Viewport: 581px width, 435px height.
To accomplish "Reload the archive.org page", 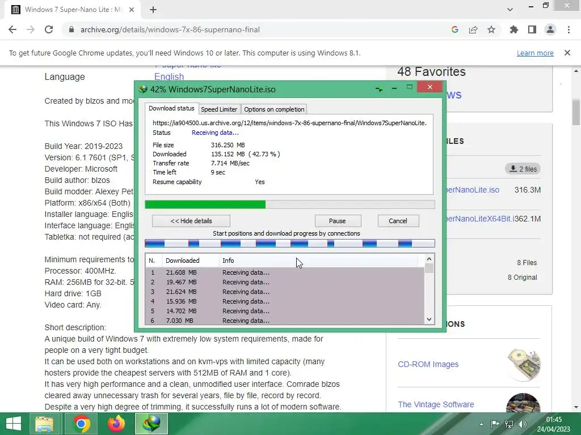I will (x=49, y=29).
